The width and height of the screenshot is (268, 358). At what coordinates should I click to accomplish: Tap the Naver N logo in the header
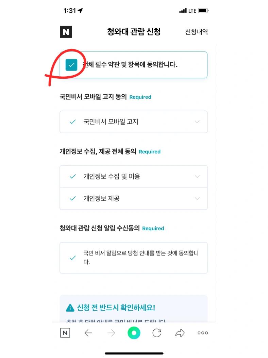(66, 32)
